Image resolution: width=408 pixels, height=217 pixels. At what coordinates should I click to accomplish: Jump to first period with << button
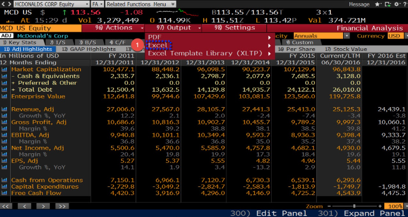point(6,206)
